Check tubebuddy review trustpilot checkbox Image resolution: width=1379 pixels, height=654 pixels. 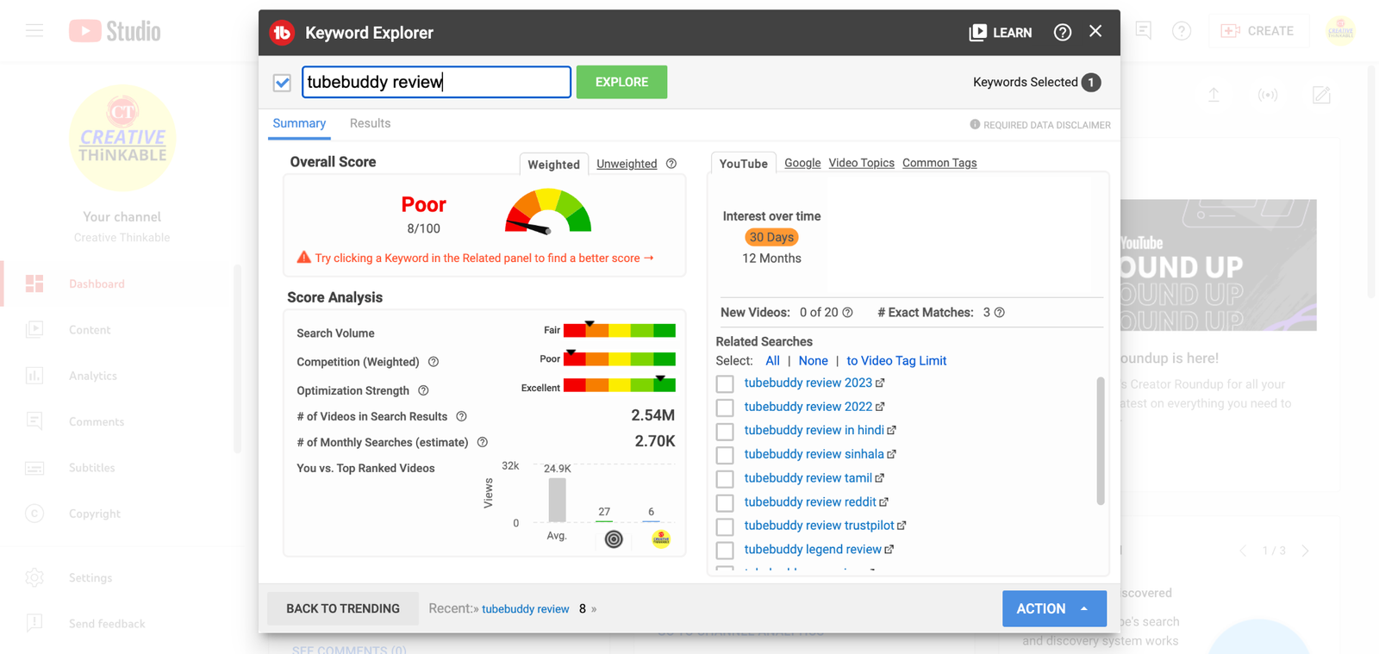(725, 526)
